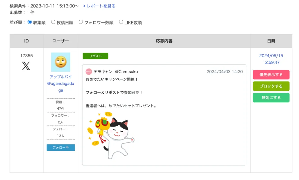Click the X (Twitter) logo icon
This screenshot has height=180, width=299.
[x=26, y=66]
